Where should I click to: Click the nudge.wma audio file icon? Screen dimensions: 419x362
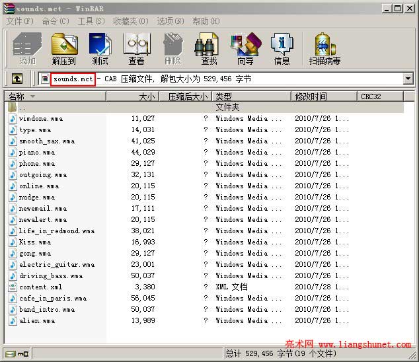pyautogui.click(x=13, y=197)
